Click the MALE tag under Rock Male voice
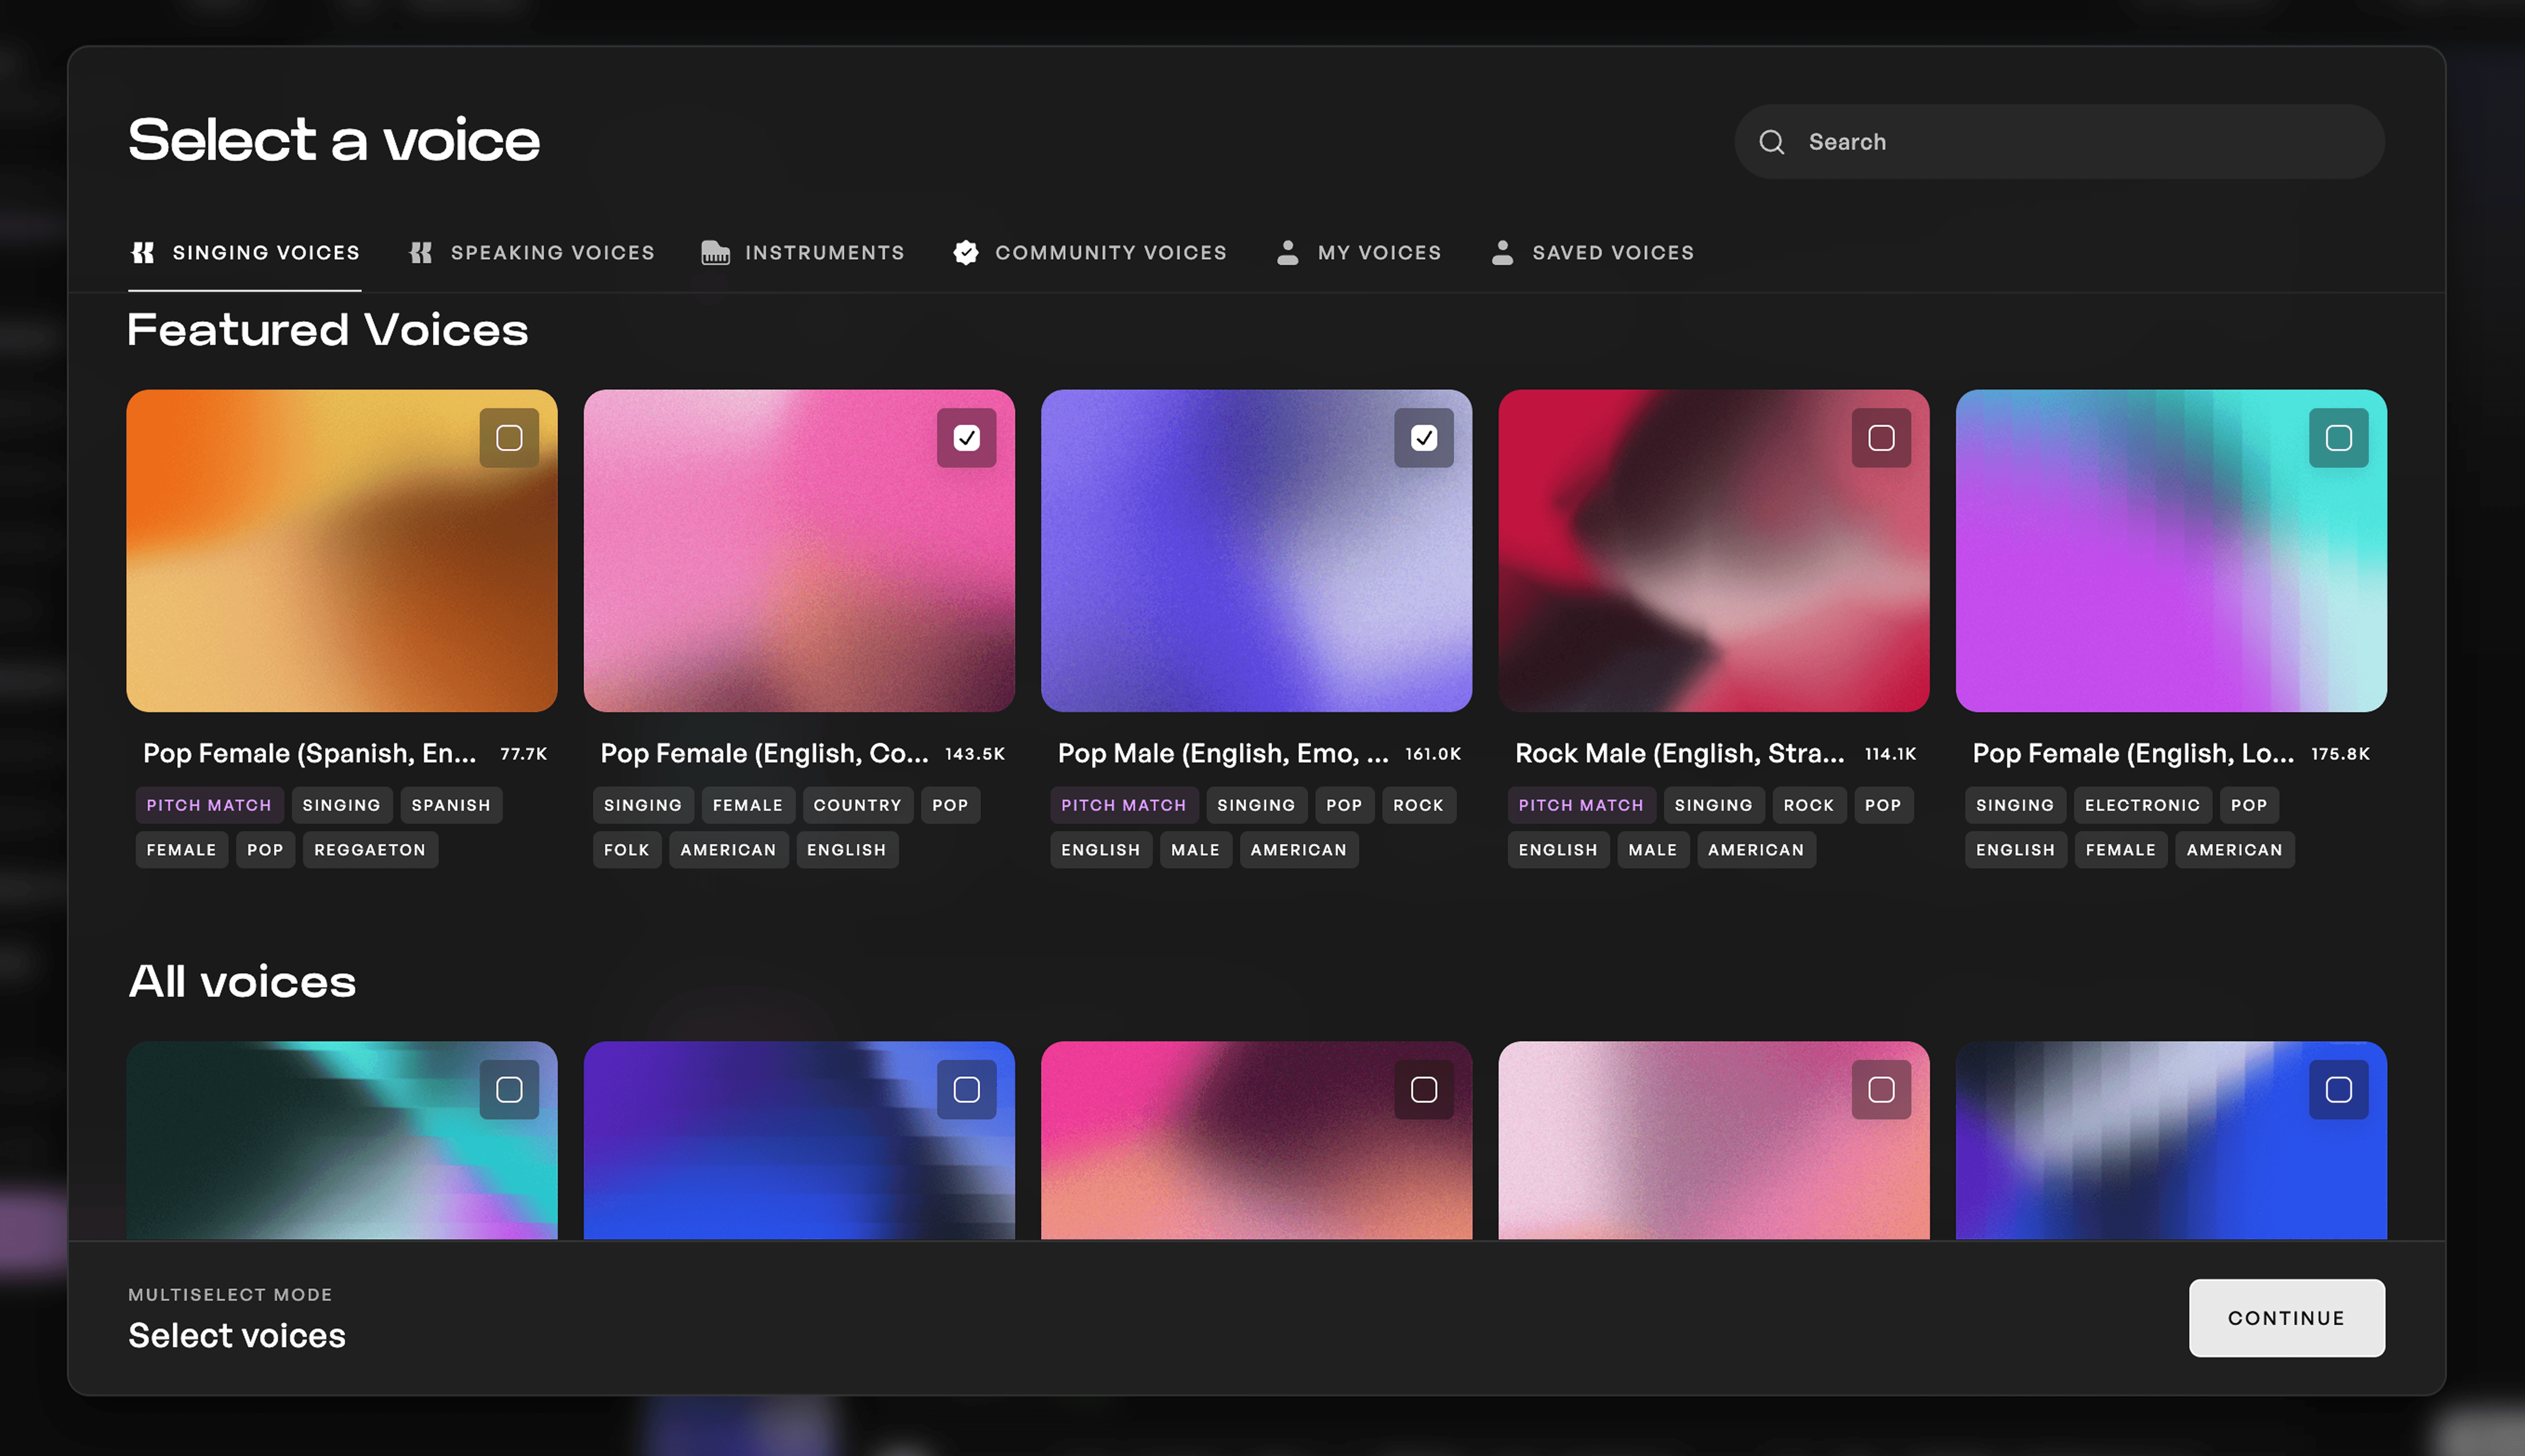Viewport: 2525px width, 1456px height. click(1653, 850)
